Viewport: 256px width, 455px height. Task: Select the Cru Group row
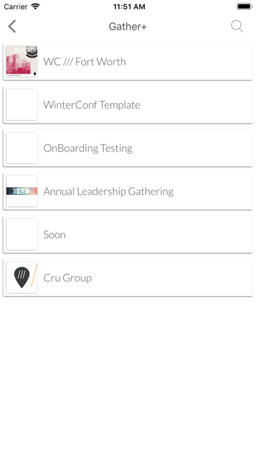[128, 277]
